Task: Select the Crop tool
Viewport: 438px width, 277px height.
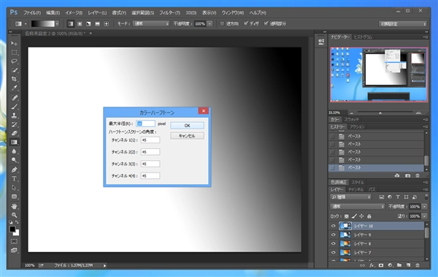Action: [x=14, y=79]
